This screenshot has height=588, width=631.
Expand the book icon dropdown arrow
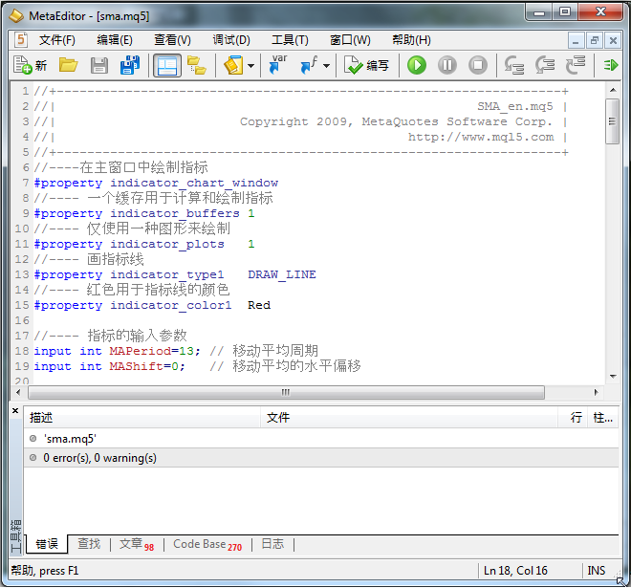click(250, 66)
